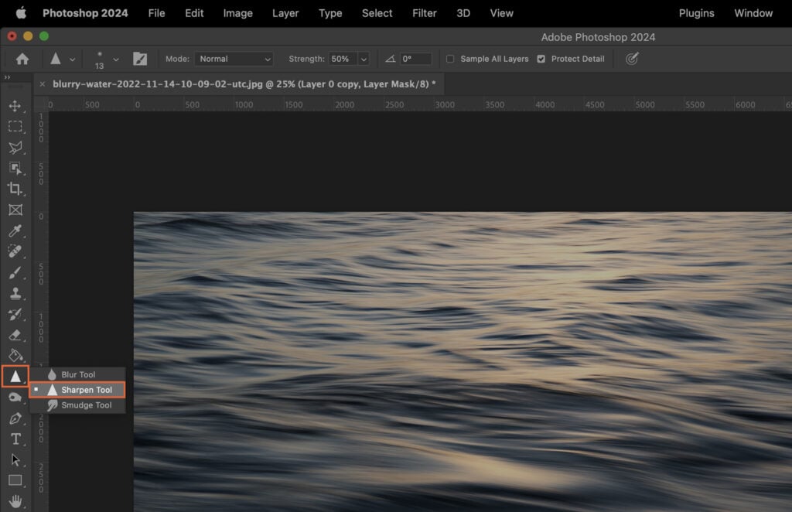This screenshot has height=512, width=792.
Task: Open the Filter menu
Action: click(x=424, y=13)
